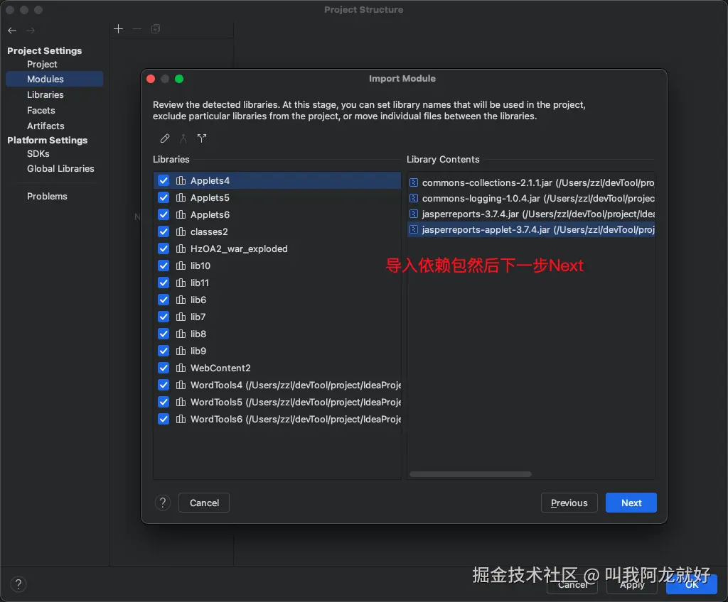The image size is (728, 602).
Task: Click Next in Import Module dialog
Action: pyautogui.click(x=631, y=503)
